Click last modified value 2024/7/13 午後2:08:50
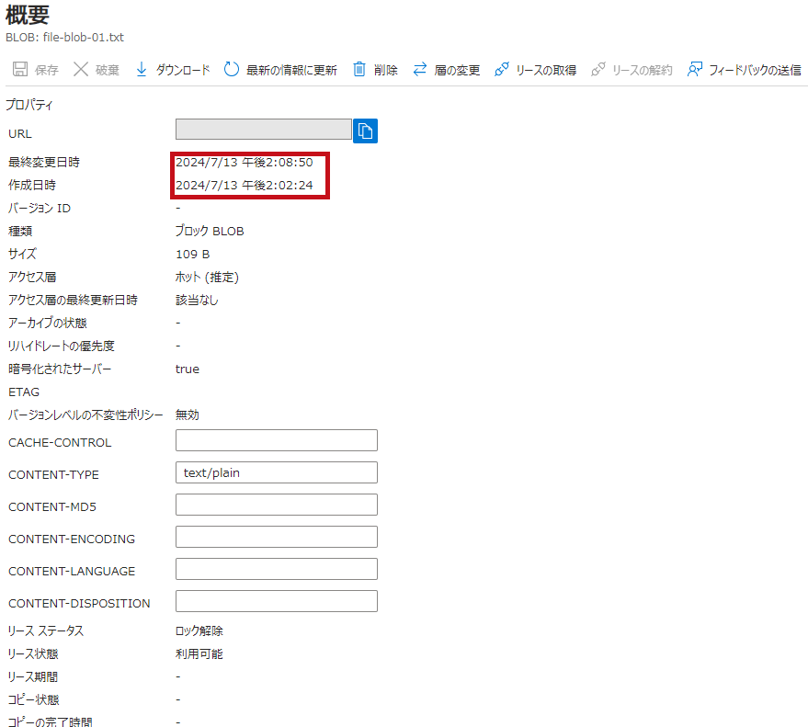Image resolution: width=808 pixels, height=727 pixels. coord(245,163)
